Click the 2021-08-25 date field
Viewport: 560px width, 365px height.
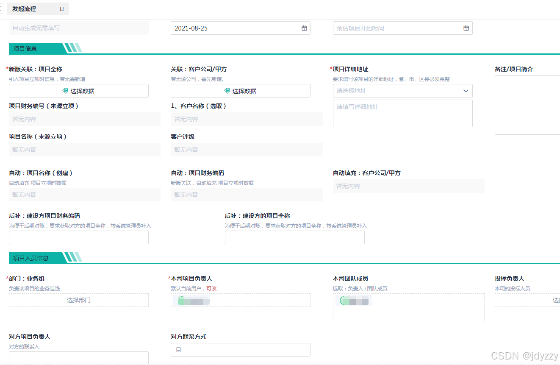click(241, 28)
